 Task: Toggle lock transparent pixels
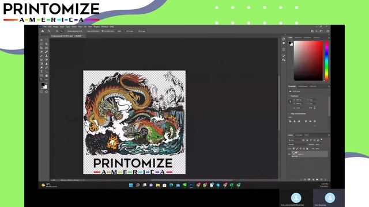pyautogui.click(x=293, y=148)
